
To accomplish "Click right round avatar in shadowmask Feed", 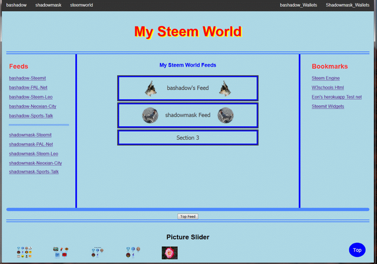I will coord(226,115).
